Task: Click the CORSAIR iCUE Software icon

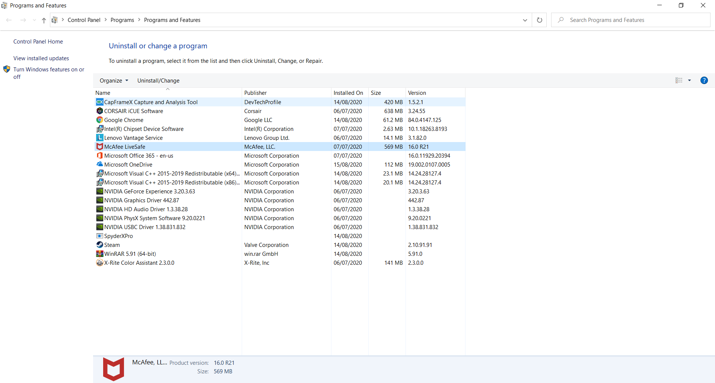Action: click(99, 111)
